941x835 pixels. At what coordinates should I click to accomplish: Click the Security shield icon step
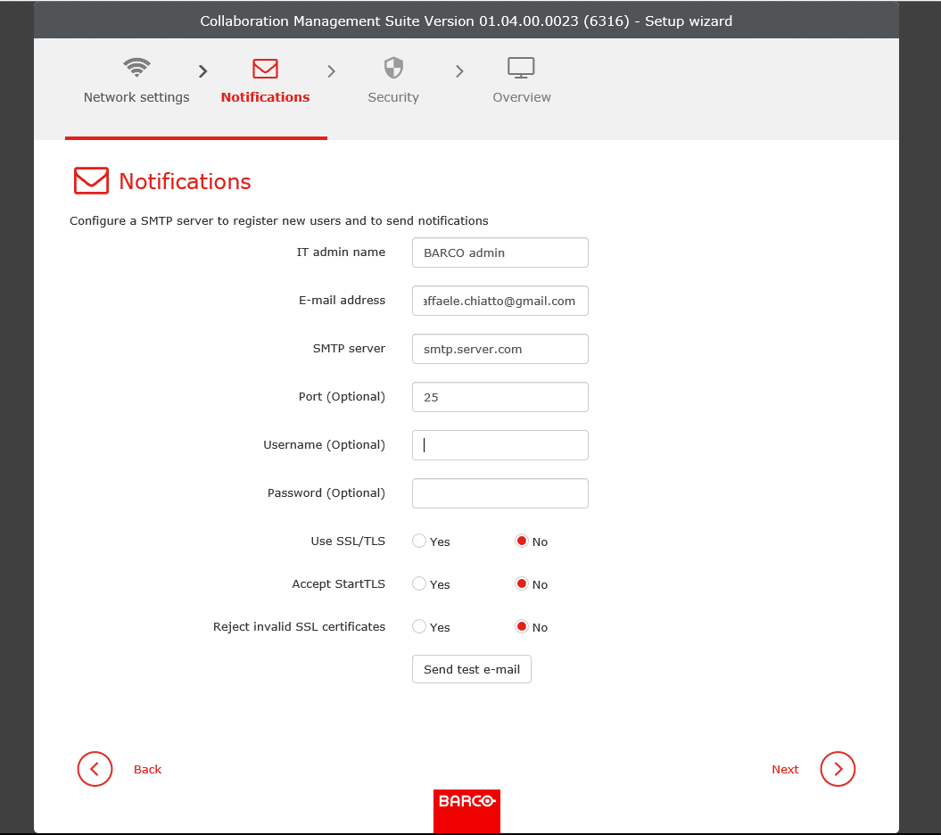tap(393, 68)
